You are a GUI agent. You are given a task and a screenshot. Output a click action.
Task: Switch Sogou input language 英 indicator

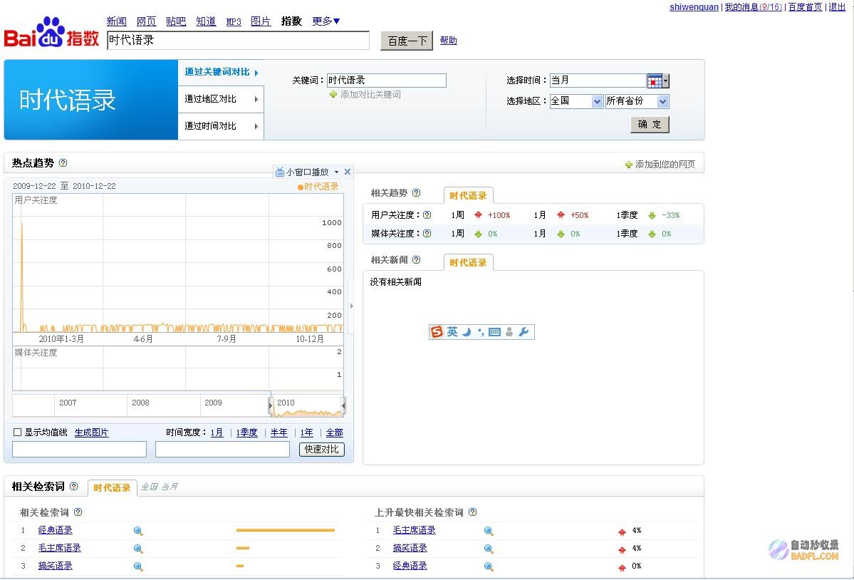[452, 331]
